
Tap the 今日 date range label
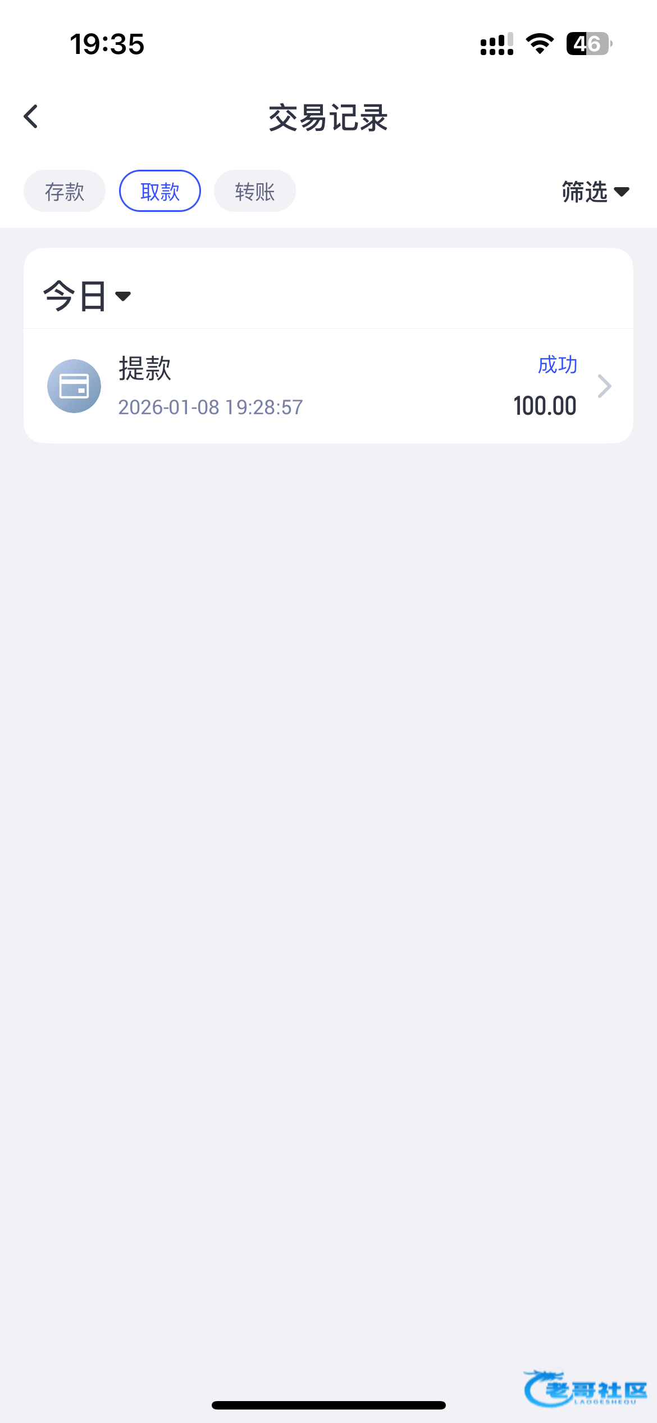pos(75,296)
